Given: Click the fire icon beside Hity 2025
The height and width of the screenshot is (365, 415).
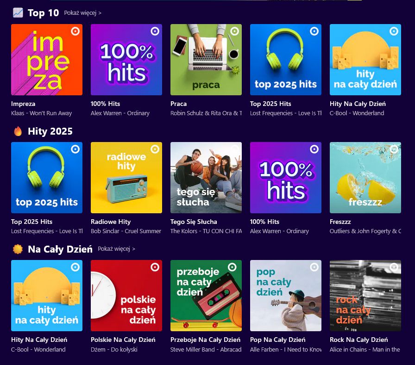Looking at the screenshot, I should click(x=18, y=131).
